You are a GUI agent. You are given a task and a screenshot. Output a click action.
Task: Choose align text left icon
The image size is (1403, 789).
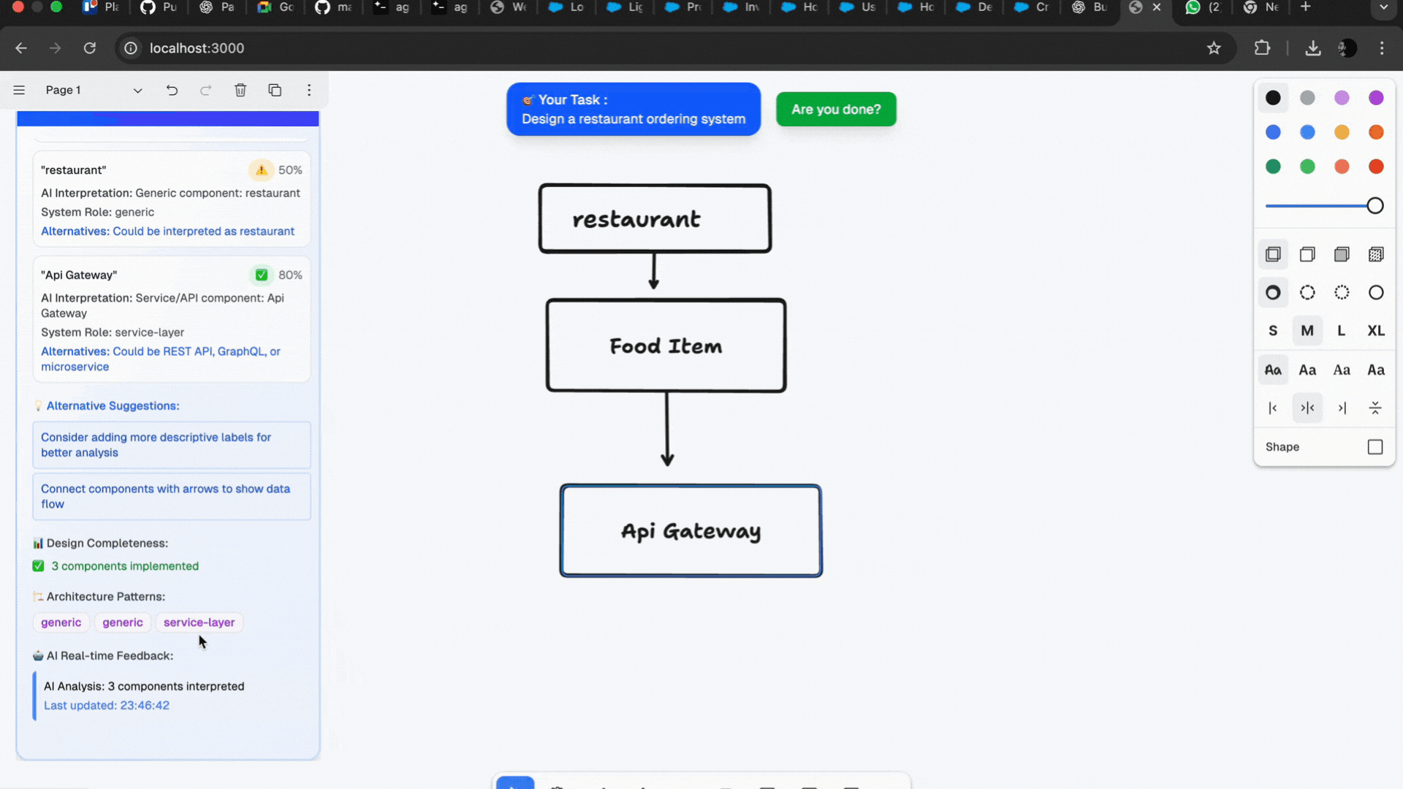[x=1273, y=408]
